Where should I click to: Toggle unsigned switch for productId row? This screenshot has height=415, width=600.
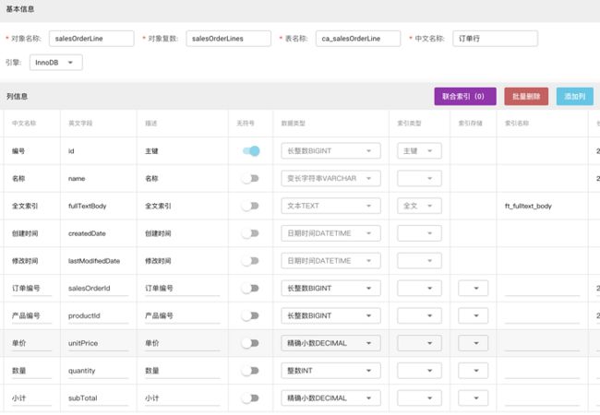(x=251, y=316)
